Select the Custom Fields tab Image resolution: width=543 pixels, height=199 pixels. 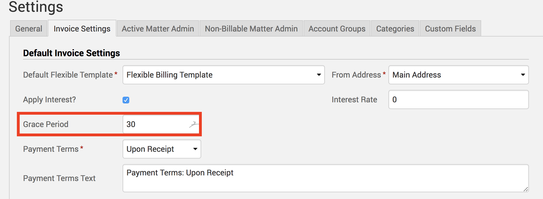pyautogui.click(x=450, y=29)
